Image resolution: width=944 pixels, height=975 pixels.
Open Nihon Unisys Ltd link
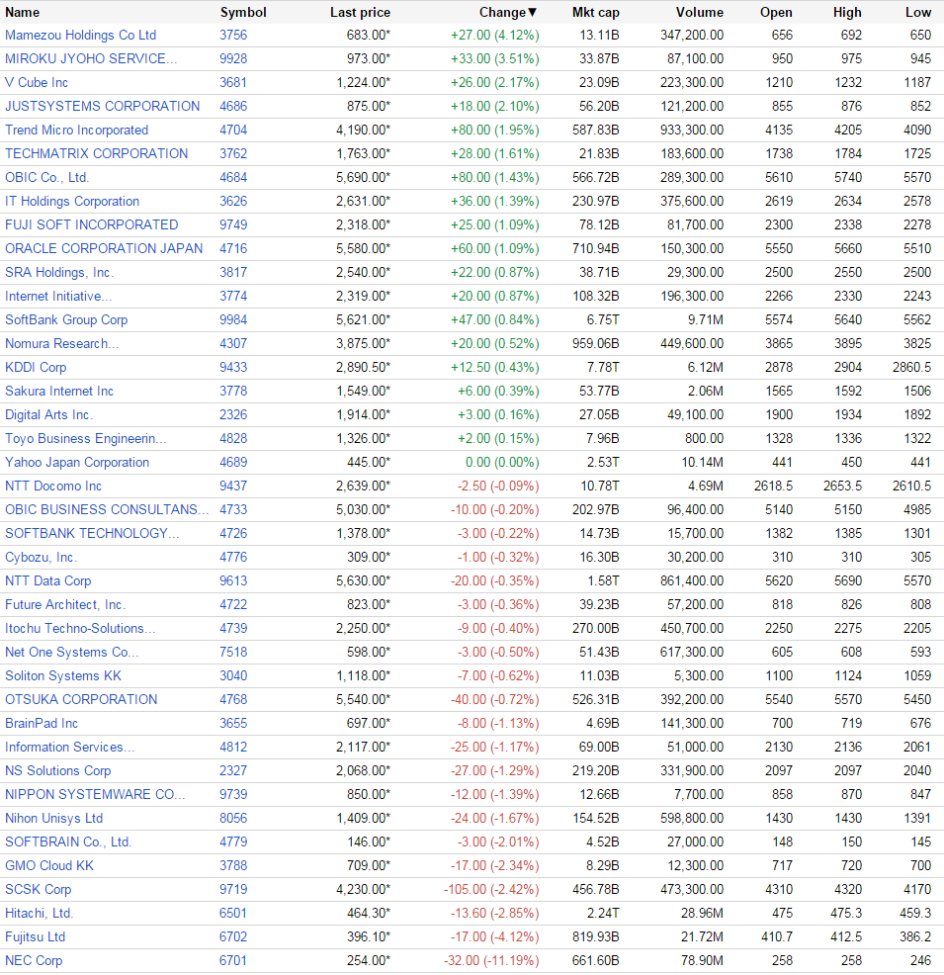tap(54, 819)
